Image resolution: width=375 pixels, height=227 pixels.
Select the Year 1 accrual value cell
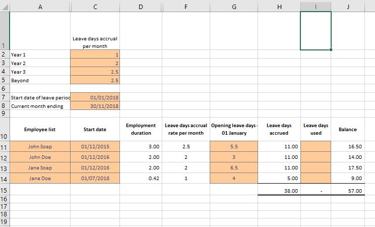[95, 54]
